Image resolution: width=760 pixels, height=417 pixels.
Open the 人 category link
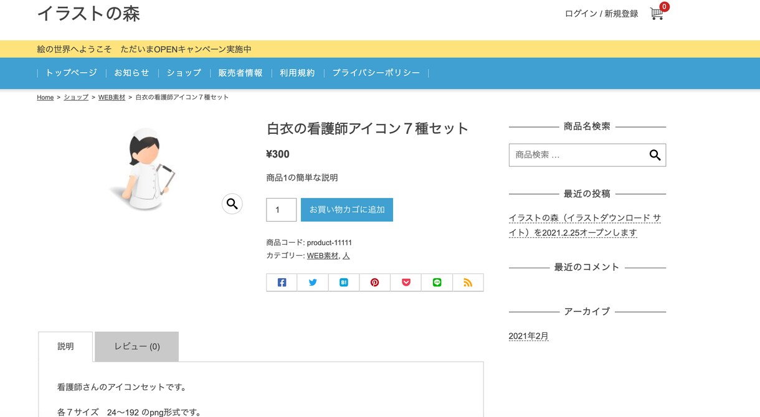pos(346,256)
